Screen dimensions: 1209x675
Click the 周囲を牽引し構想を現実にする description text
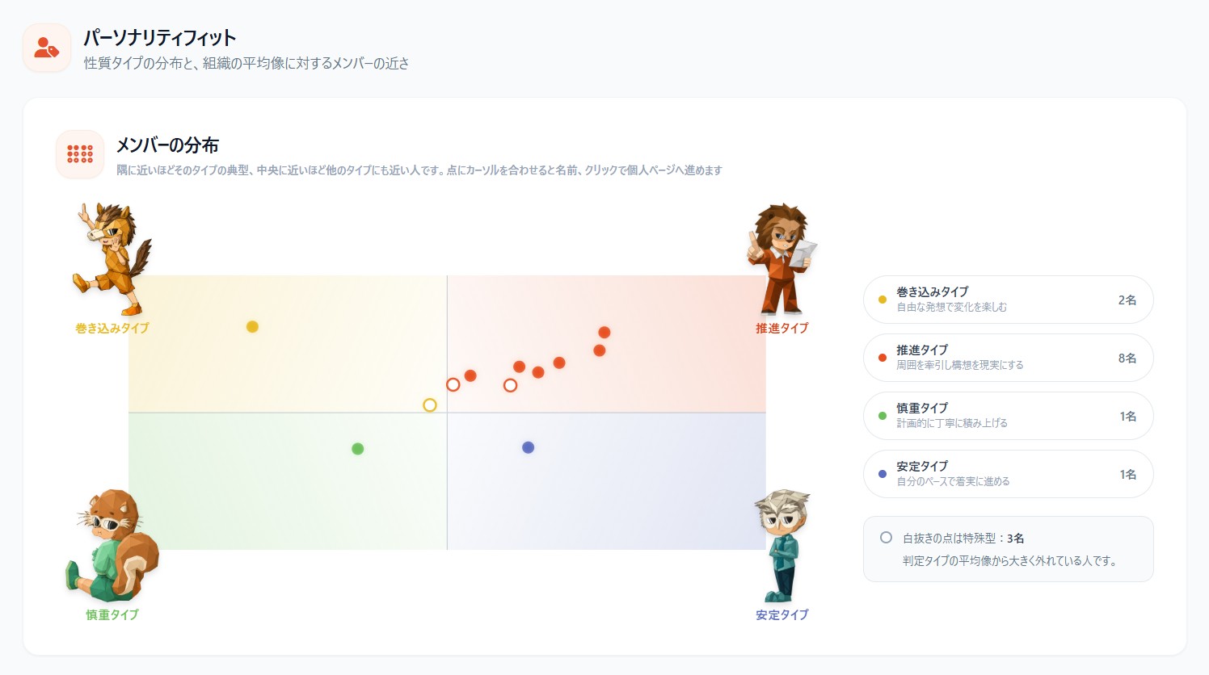[960, 366]
